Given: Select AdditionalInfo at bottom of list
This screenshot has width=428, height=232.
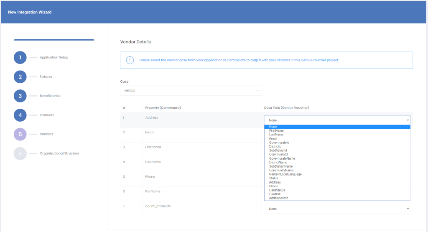Looking at the screenshot, I should pyautogui.click(x=278, y=198).
